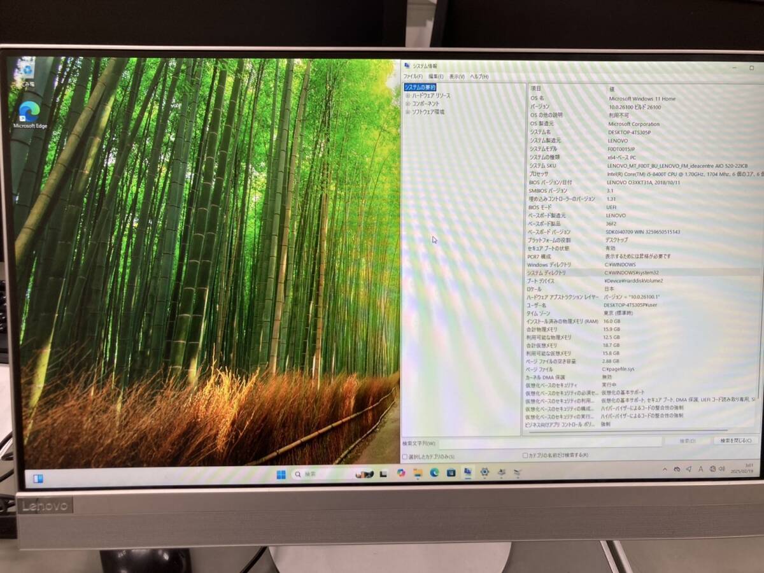
Task: Open Microsoft Edge desktop shortcut
Action: pos(30,115)
